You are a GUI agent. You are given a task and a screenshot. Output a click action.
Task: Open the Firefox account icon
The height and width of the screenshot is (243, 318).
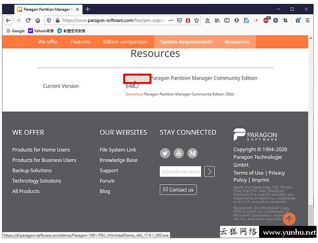pyautogui.click(x=237, y=20)
